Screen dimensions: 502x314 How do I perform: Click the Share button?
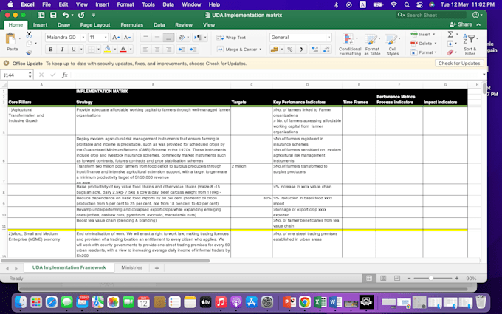tap(461, 24)
